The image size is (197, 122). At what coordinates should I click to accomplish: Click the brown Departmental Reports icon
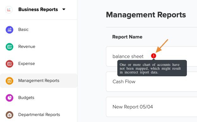(9, 115)
